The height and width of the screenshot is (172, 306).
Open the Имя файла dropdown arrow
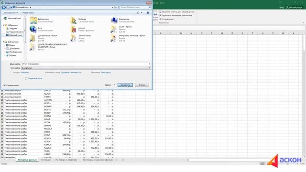click(x=150, y=64)
